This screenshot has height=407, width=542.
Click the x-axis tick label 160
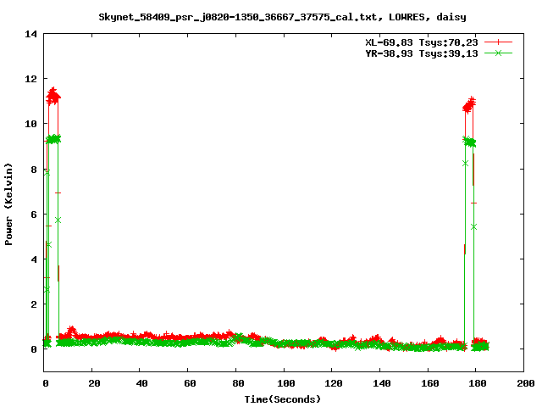(x=429, y=383)
